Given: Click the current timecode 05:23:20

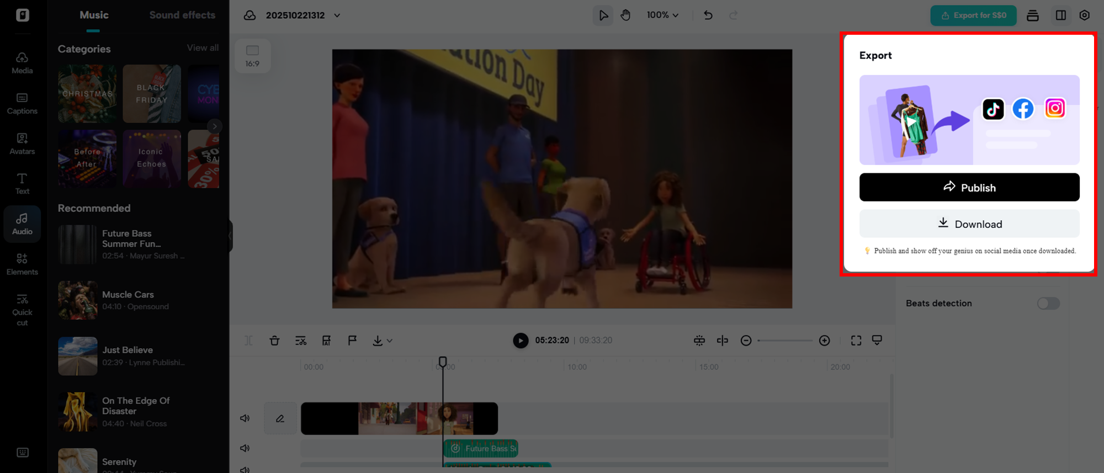Looking at the screenshot, I should (x=552, y=341).
